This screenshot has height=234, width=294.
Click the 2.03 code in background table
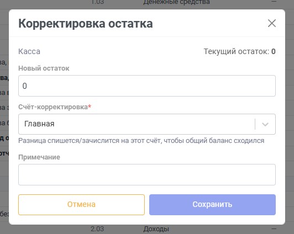(97, 229)
